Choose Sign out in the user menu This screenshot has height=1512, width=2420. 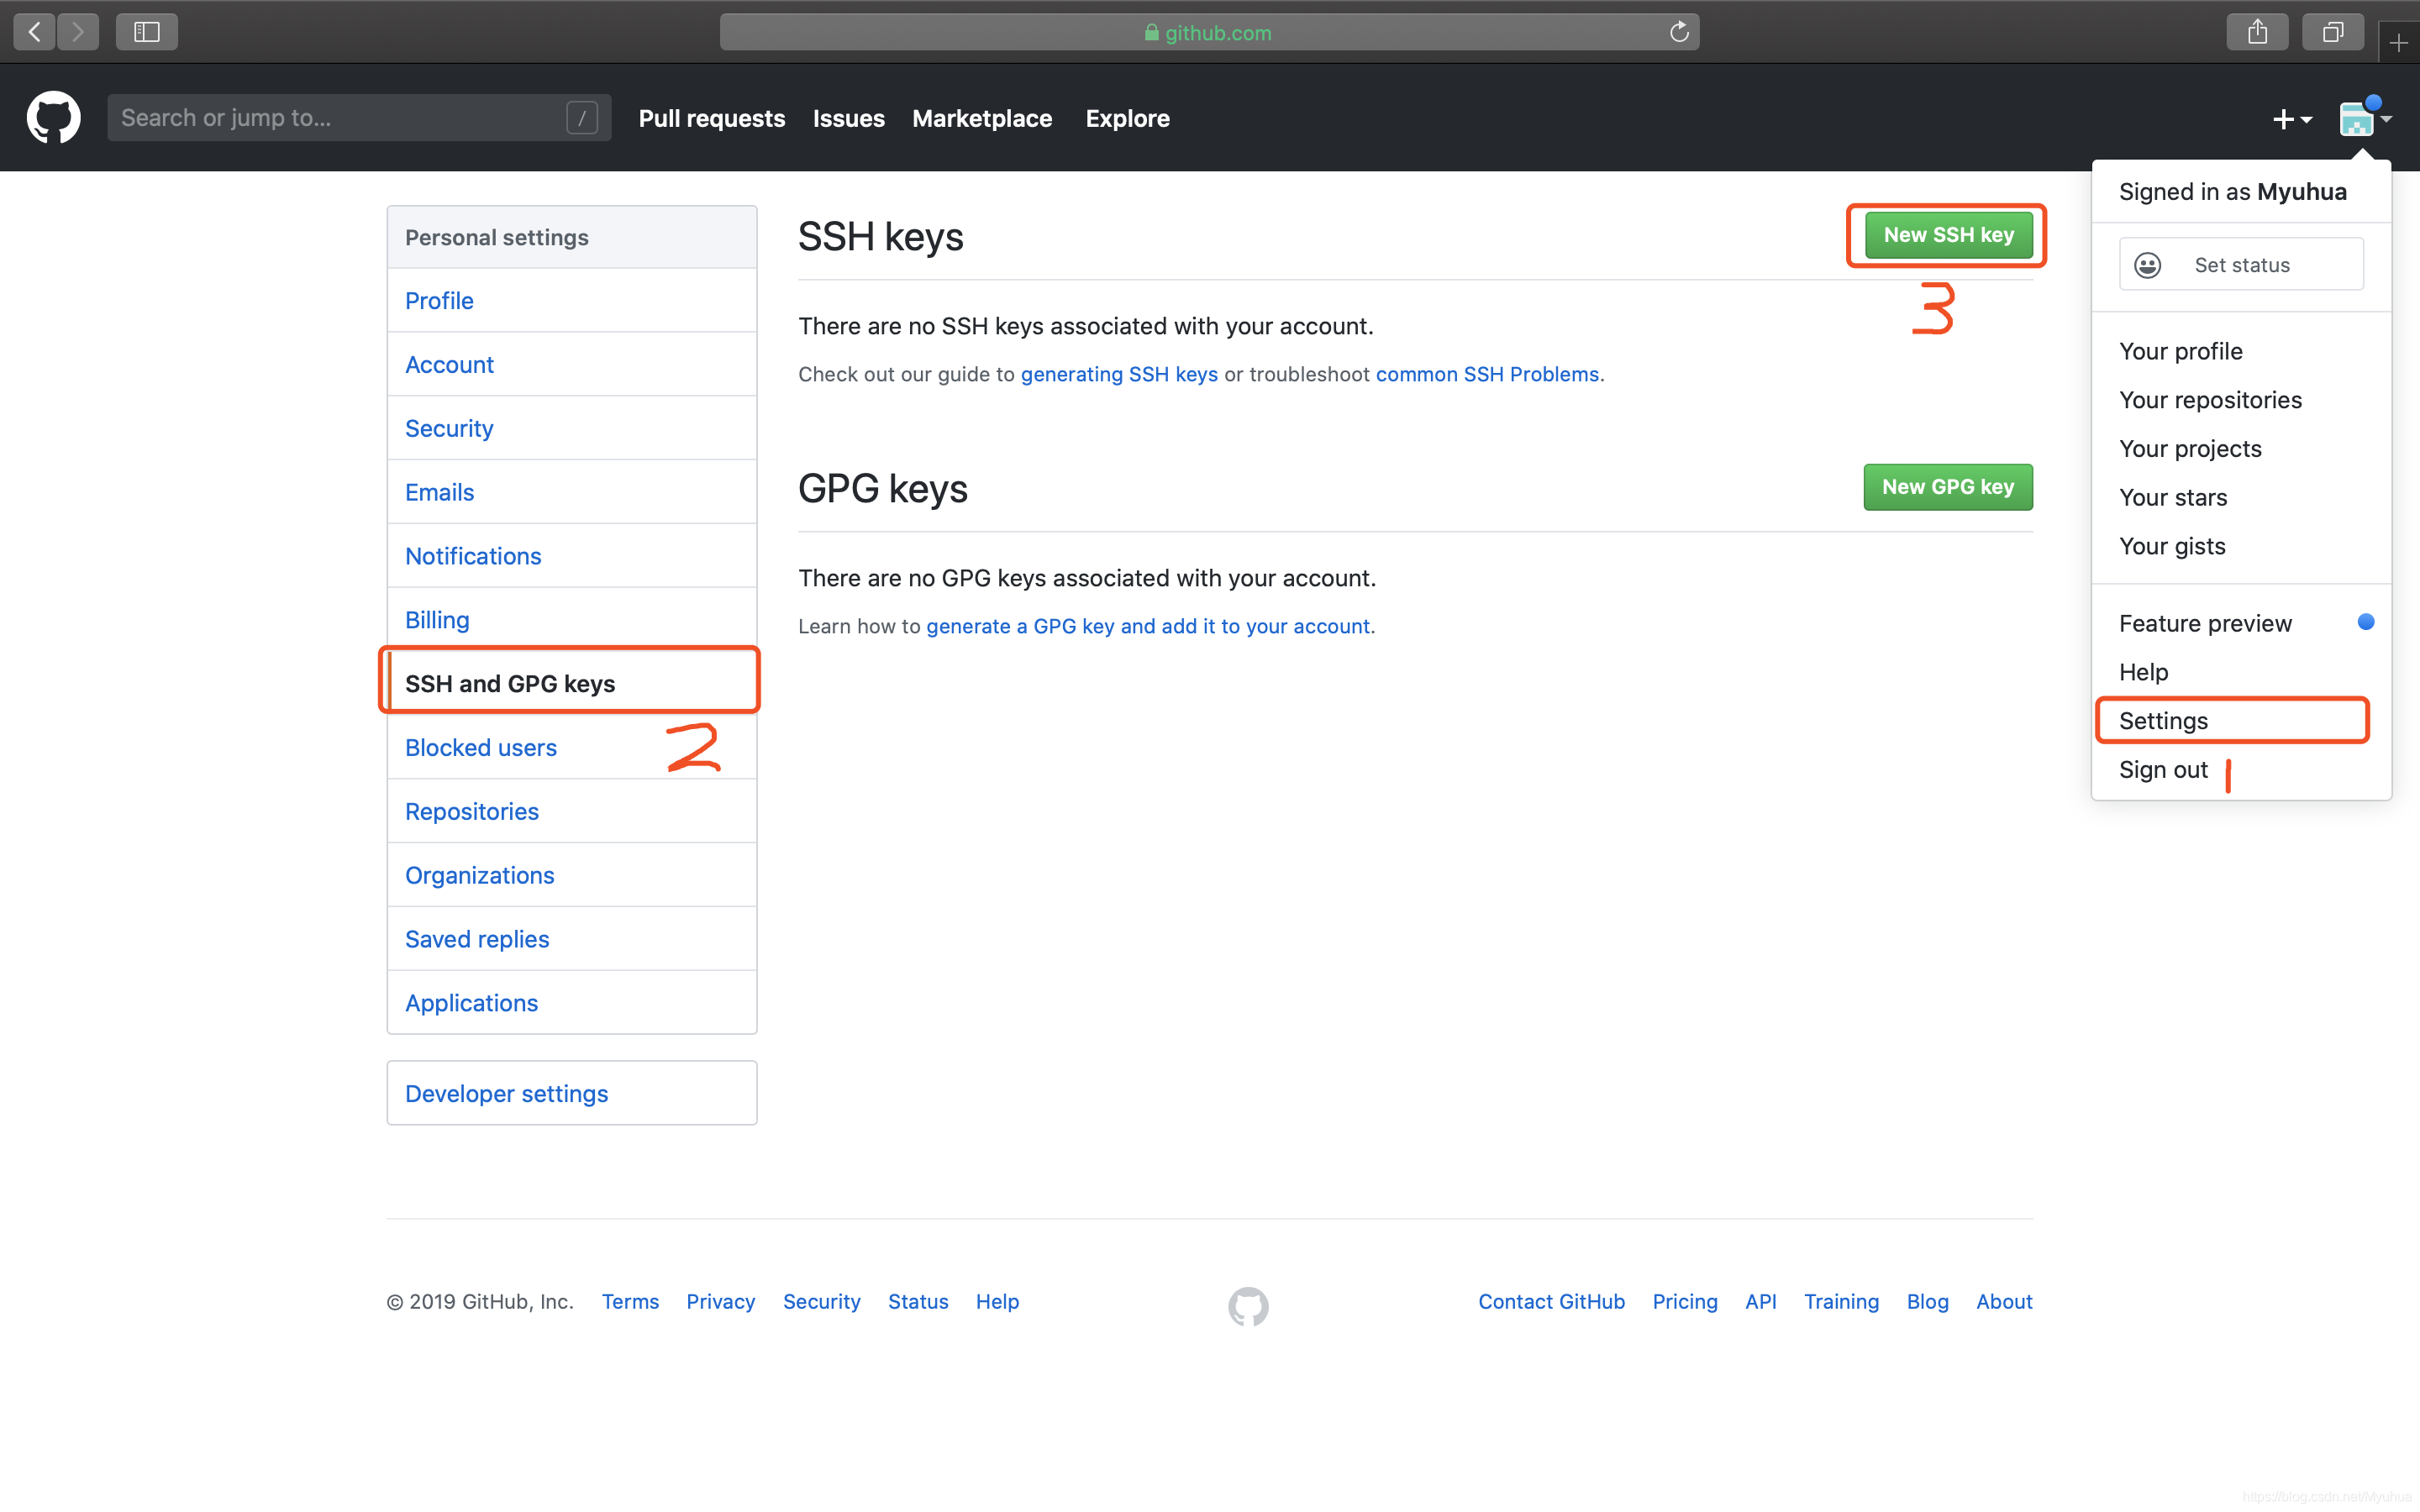click(2241, 770)
